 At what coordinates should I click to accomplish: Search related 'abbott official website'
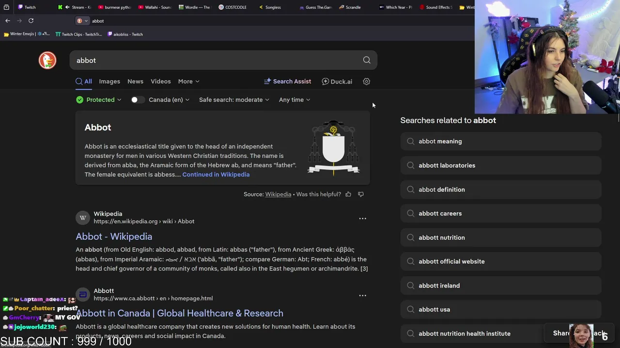(x=501, y=261)
